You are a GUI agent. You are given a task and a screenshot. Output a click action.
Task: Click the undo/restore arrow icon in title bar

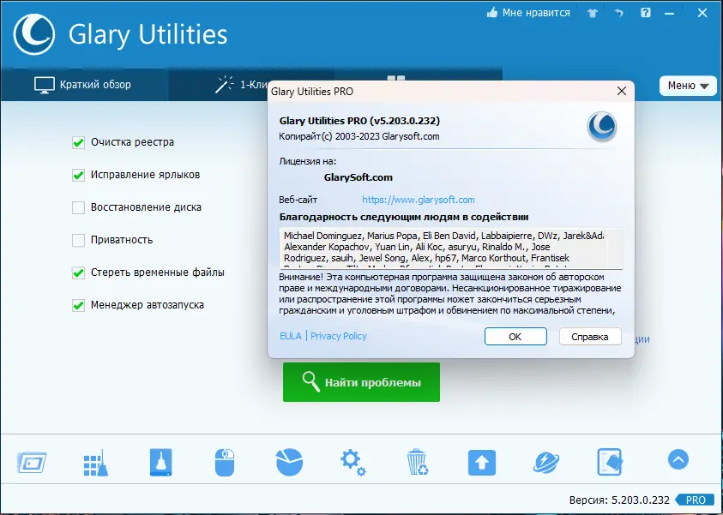(619, 13)
